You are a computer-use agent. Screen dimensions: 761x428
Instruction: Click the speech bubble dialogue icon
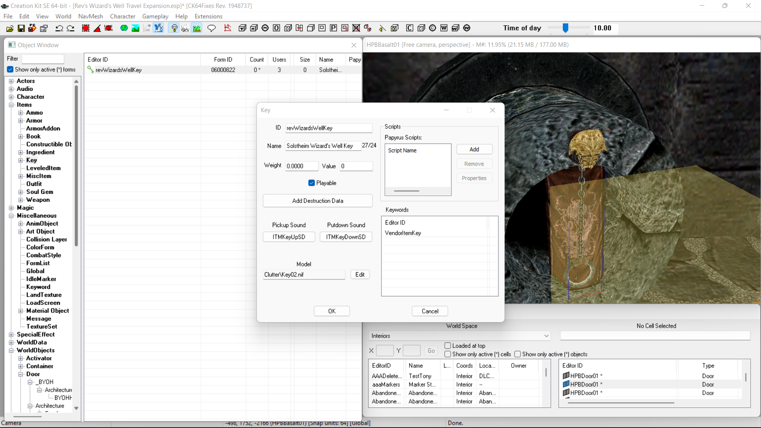click(212, 28)
